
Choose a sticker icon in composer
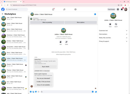pos(36,92)
